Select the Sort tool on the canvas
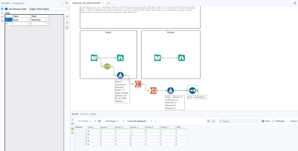Screen dimensions: 298x151 pos(192,90)
